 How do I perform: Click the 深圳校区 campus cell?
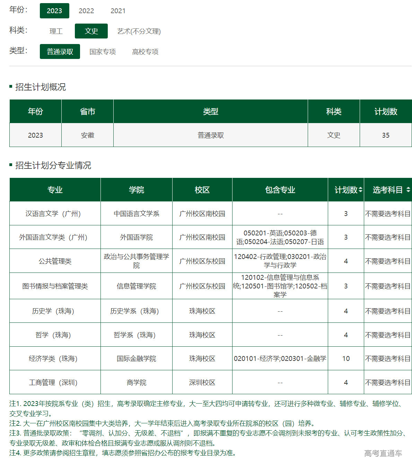202,382
